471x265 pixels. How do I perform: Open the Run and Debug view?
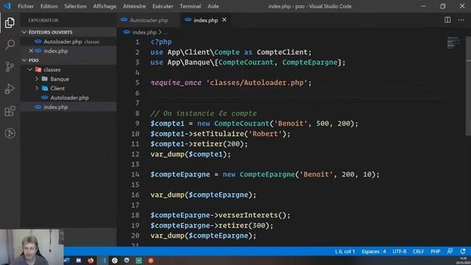(x=10, y=89)
